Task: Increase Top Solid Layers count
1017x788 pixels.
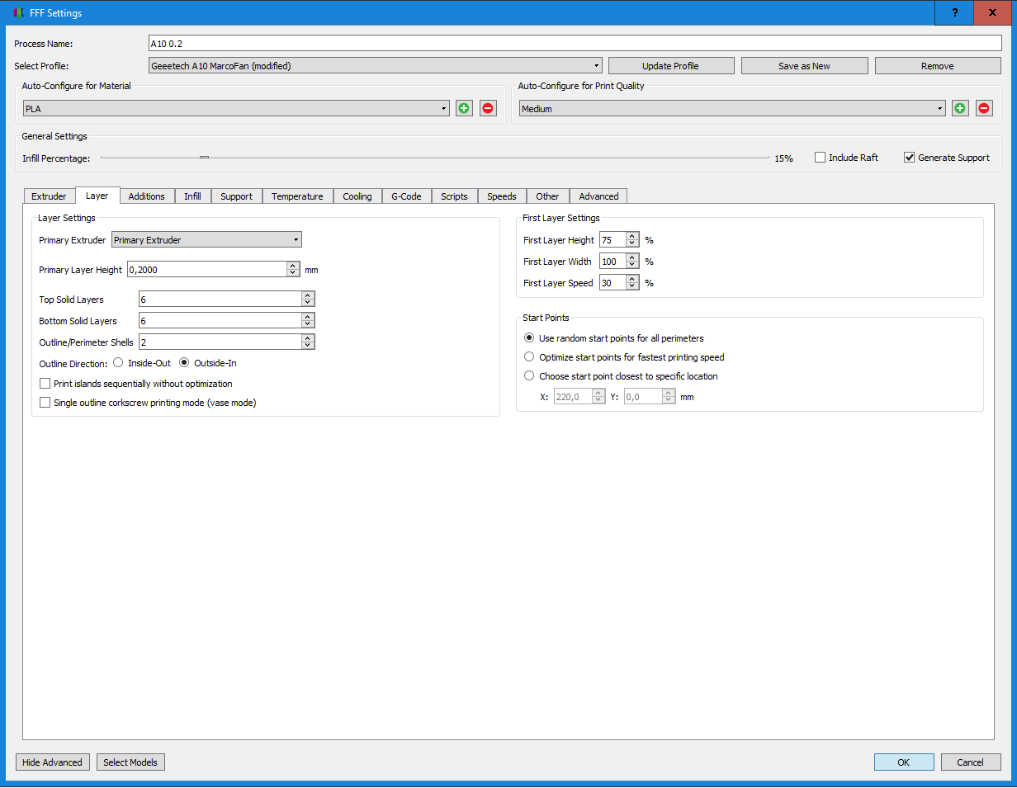Action: (x=307, y=295)
